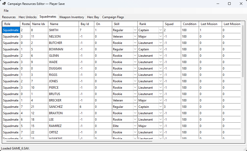Open Rank dropdown for RAMIREZ
Image resolution: width=247 pixels, height=151 pixels.
pyautogui.click(x=160, y=126)
